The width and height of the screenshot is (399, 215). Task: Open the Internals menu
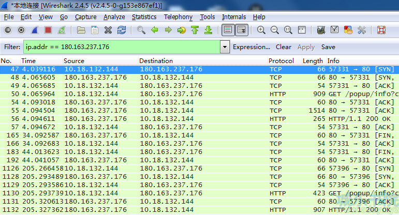(x=234, y=17)
